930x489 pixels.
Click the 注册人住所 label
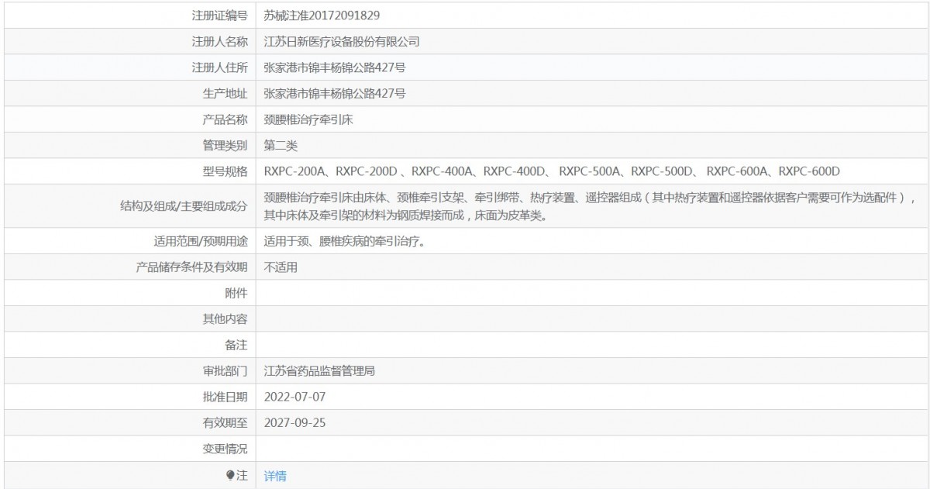point(219,67)
